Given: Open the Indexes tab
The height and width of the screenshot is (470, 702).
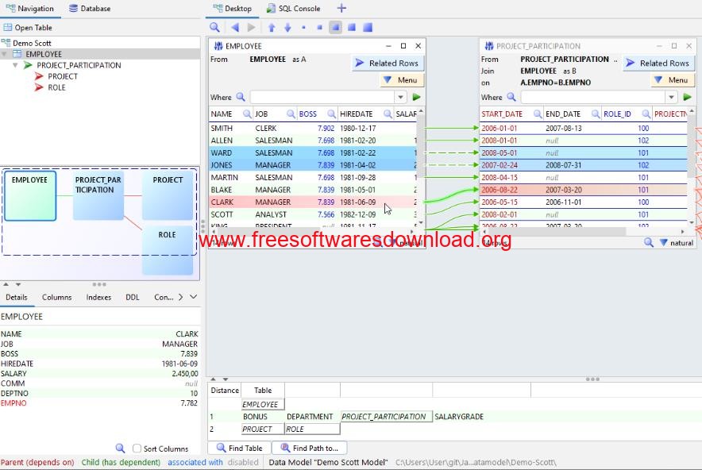Looking at the screenshot, I should 98,297.
